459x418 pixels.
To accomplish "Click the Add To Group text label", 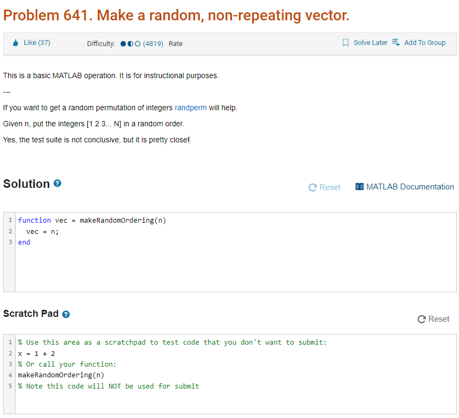I will pos(425,42).
